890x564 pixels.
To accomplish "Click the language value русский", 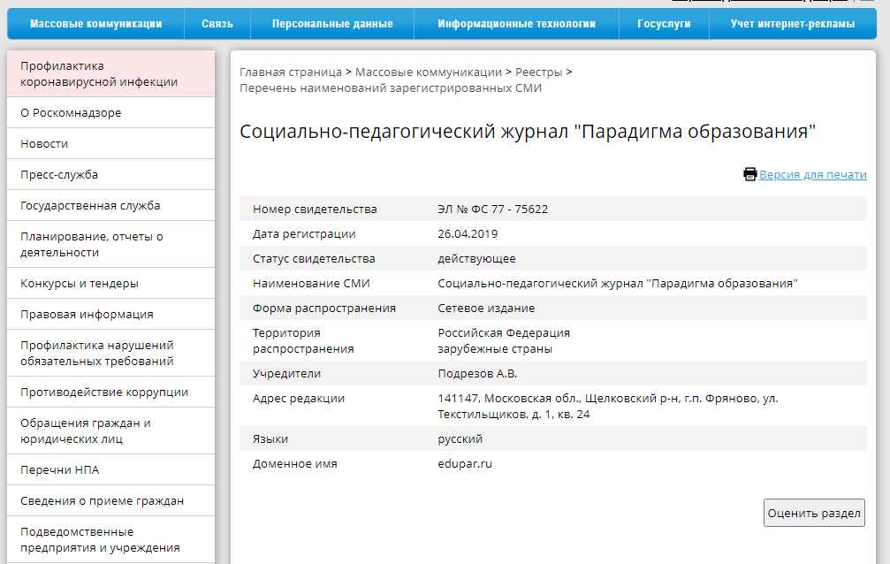I will pos(460,439).
